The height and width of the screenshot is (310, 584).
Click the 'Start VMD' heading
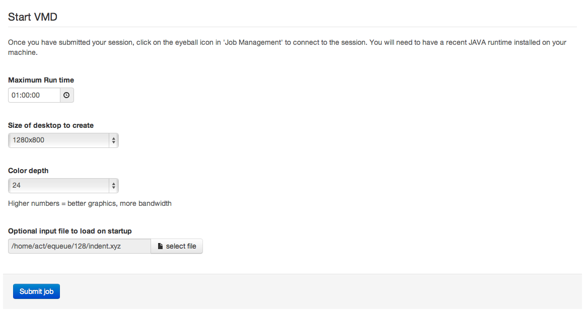click(x=33, y=17)
